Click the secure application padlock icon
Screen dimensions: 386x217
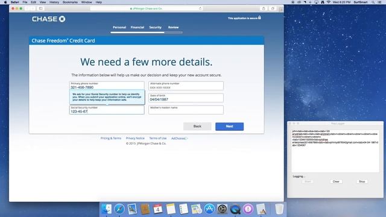(259, 17)
